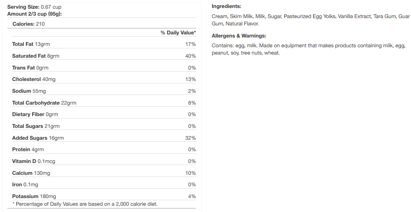Click the Allergens & Warnings heading
The height and width of the screenshot is (212, 411).
pyautogui.click(x=239, y=36)
